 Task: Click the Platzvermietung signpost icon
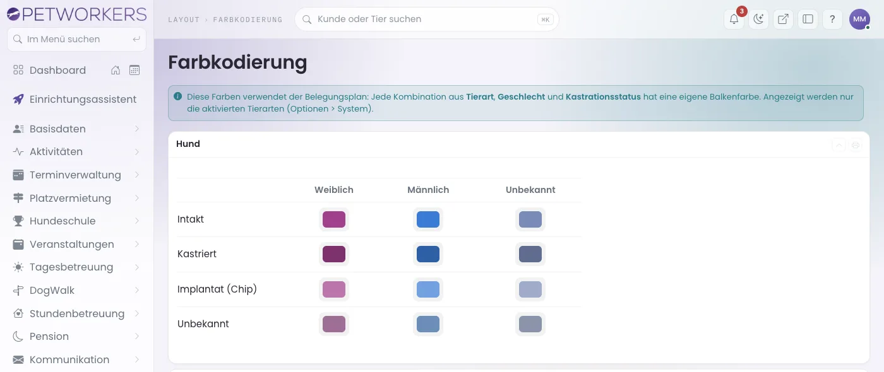click(18, 198)
